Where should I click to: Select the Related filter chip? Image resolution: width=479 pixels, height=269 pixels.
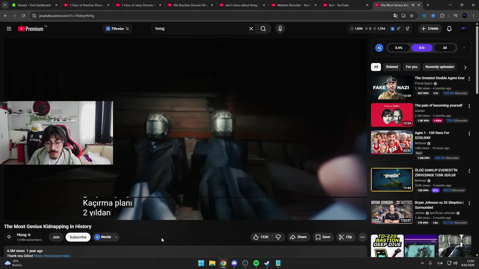pos(392,67)
